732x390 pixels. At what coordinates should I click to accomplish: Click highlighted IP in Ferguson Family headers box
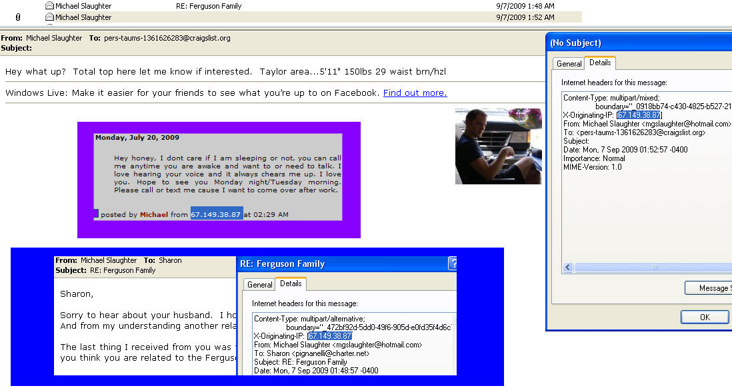tap(329, 336)
